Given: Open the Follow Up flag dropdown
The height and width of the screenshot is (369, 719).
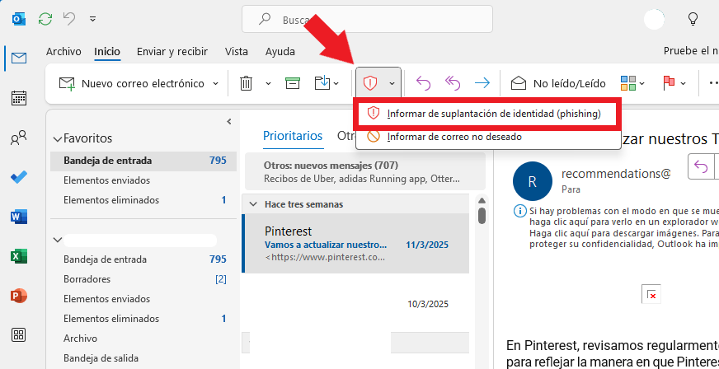Looking at the screenshot, I should (x=683, y=84).
